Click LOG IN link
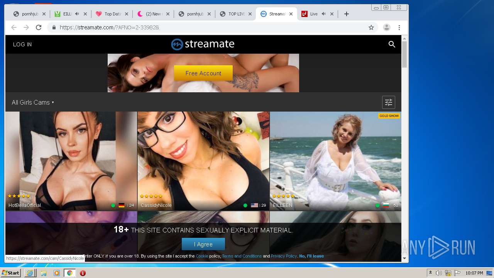This screenshot has width=494, height=278. pyautogui.click(x=22, y=44)
